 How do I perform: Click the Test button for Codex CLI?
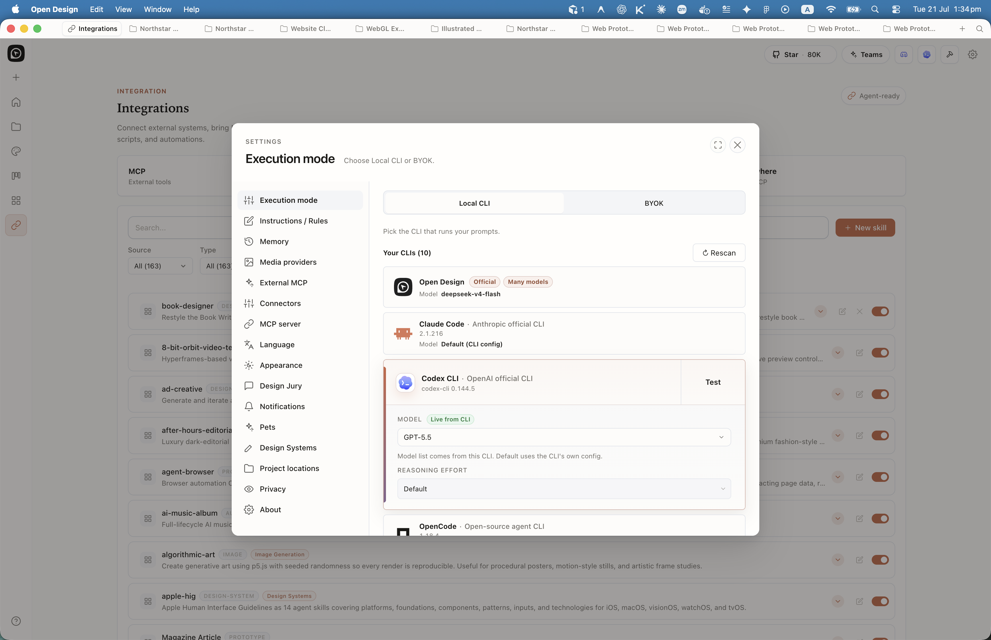coord(713,382)
